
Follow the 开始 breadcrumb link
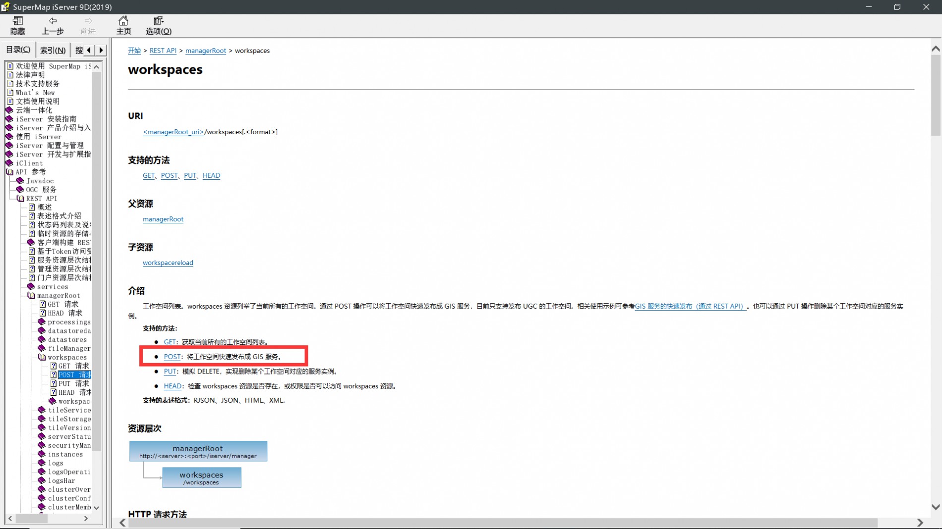coord(134,51)
